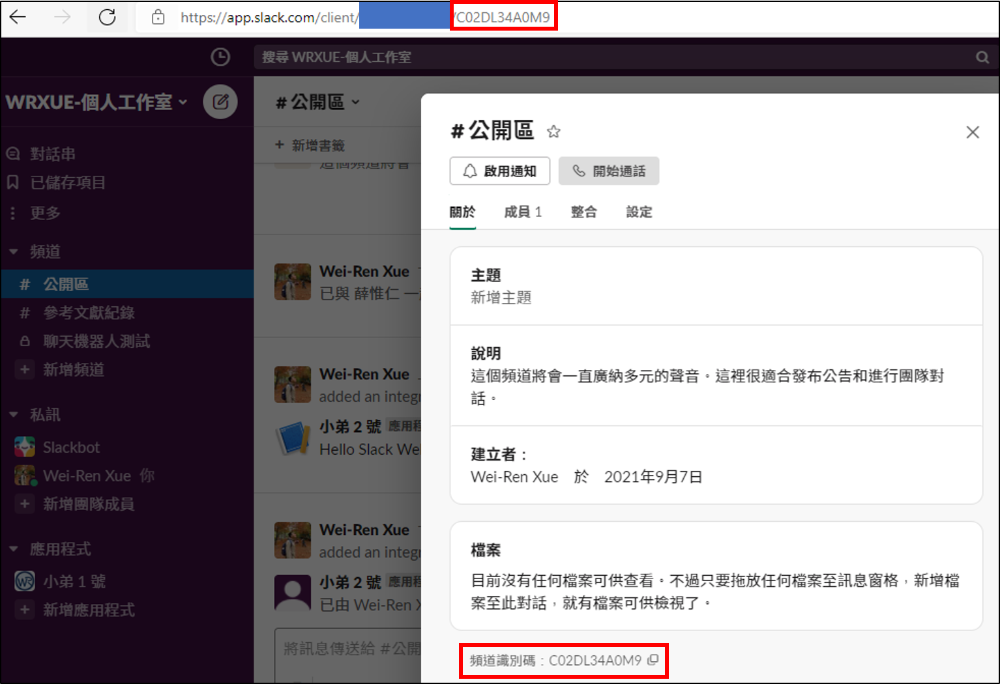Open the #公開區 channel header dropdown
Image resolution: width=1000 pixels, height=684 pixels.
click(x=318, y=102)
